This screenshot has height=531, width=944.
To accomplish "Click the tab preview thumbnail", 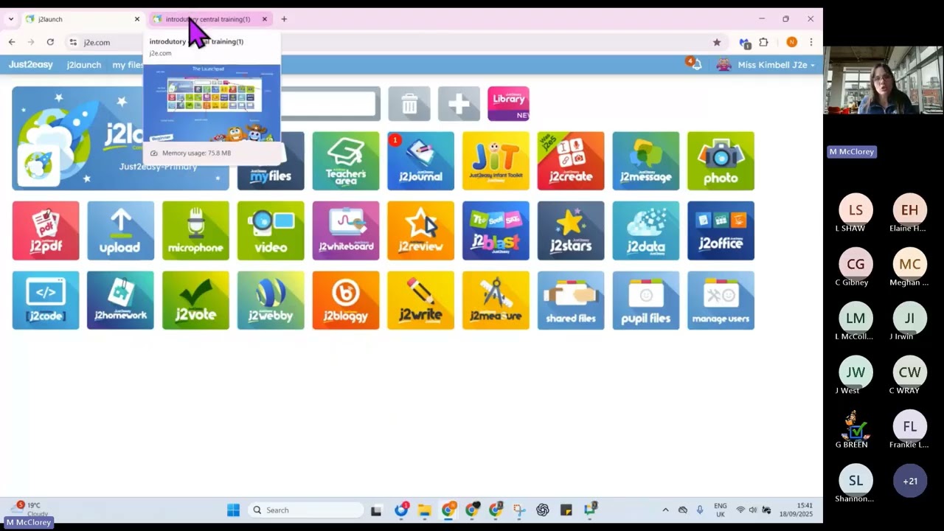I will 212,103.
